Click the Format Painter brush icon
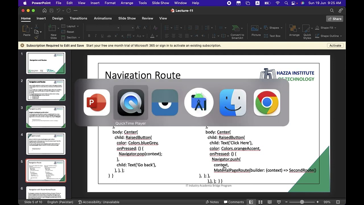The width and height of the screenshot is (364, 205). point(36,37)
